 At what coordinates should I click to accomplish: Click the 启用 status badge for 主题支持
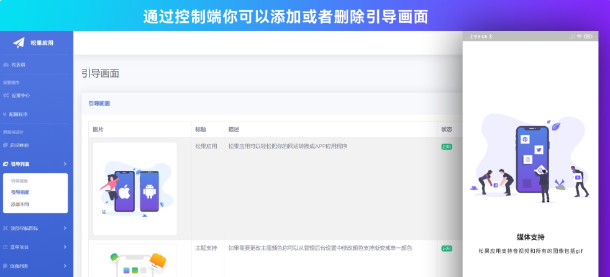(x=447, y=248)
